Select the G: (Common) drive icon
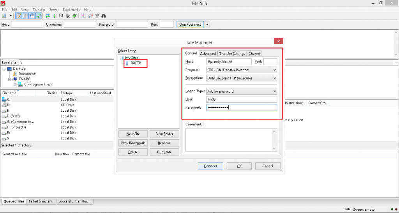 4,122
